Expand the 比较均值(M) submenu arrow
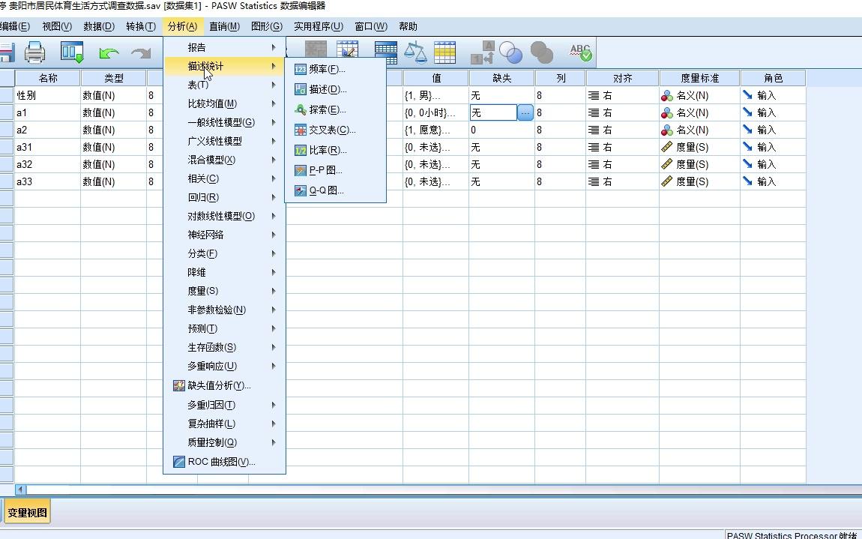 [x=274, y=103]
